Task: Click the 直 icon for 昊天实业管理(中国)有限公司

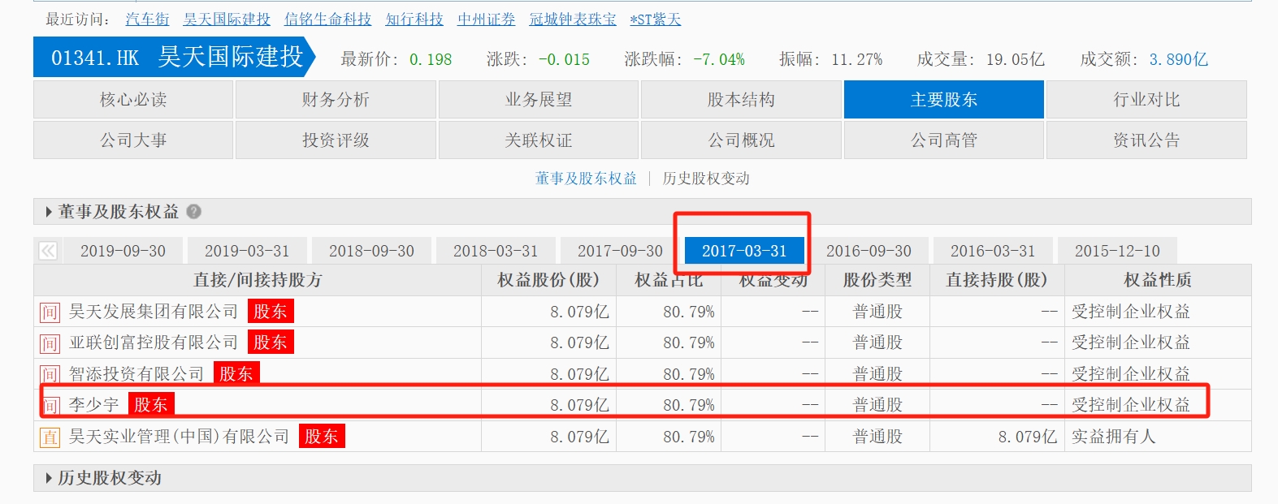Action: coord(50,437)
